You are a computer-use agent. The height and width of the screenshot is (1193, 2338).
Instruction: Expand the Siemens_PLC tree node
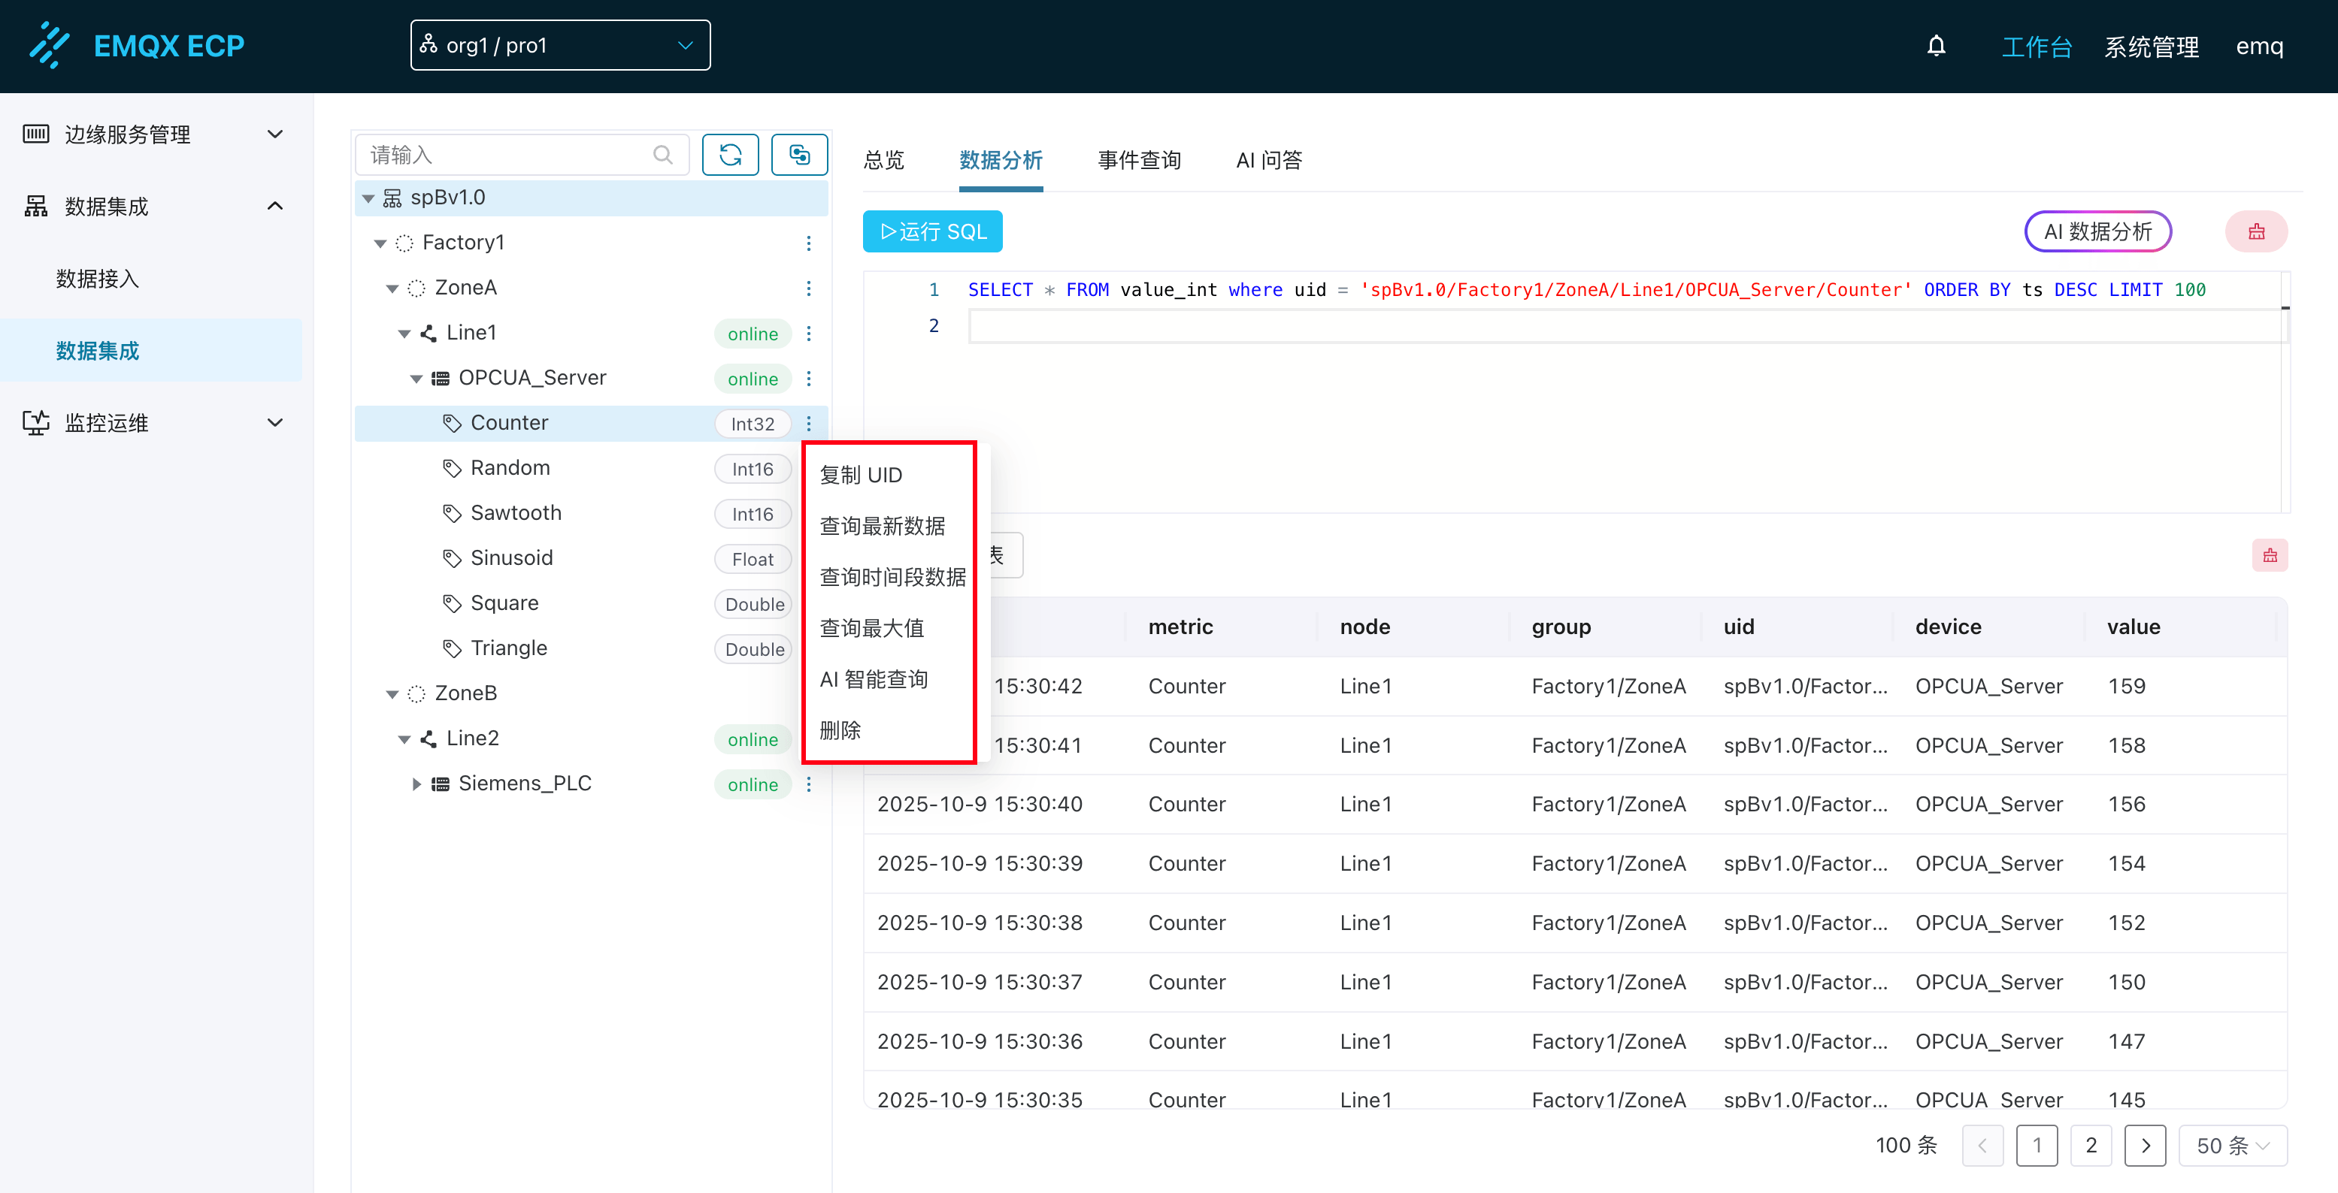click(416, 784)
